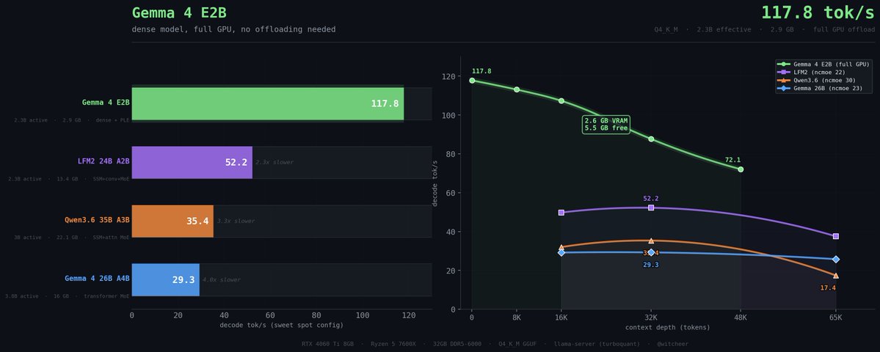
Task: Click the blue Gemma 4 26B A4B bar
Action: (166, 279)
